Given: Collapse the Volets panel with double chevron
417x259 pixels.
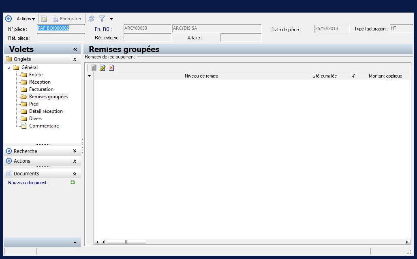Looking at the screenshot, I should 75,49.
